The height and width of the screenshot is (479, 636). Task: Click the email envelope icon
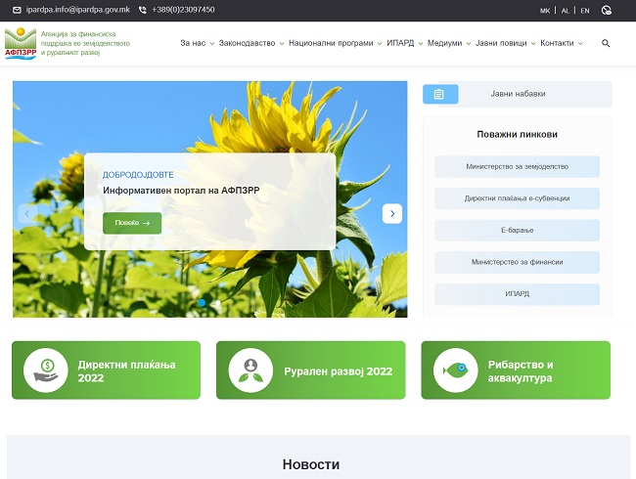tap(17, 10)
